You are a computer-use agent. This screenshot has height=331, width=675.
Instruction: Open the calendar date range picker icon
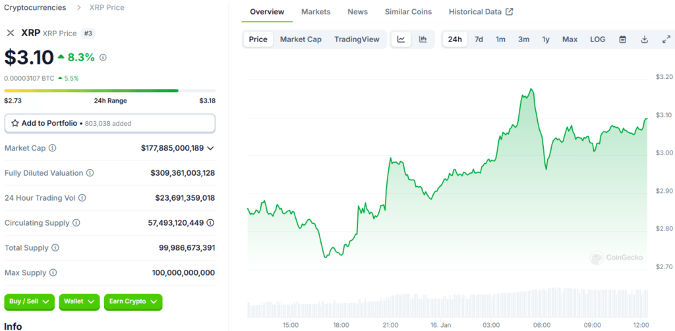tap(622, 39)
